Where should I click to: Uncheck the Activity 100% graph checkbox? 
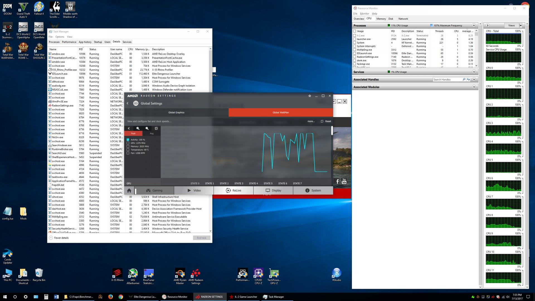click(128, 140)
